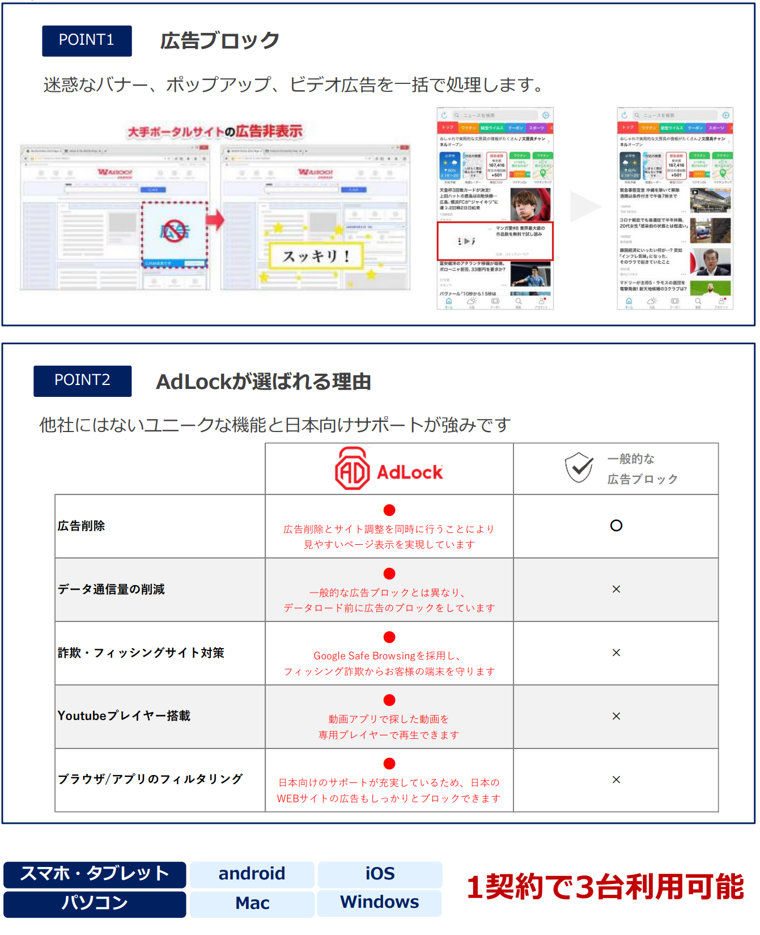Select the トップ tab in the ad-showing phone
This screenshot has height=935, width=760.
coord(448,128)
